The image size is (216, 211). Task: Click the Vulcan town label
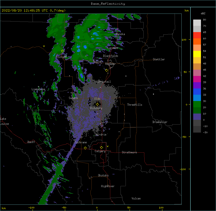[x=136, y=198]
